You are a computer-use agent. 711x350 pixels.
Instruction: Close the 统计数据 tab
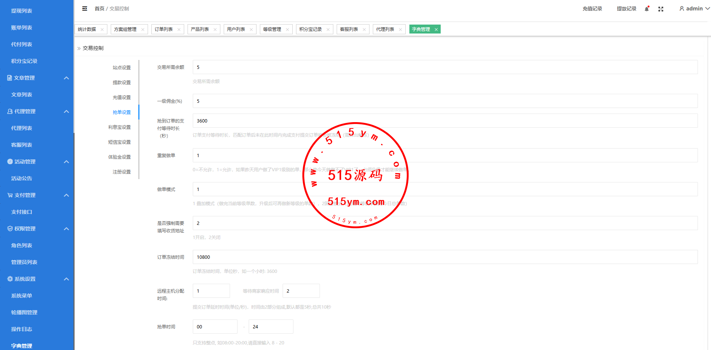pos(102,29)
